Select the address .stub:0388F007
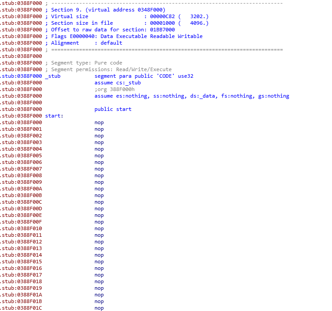This screenshot has height=311, width=332. [x=21, y=169]
